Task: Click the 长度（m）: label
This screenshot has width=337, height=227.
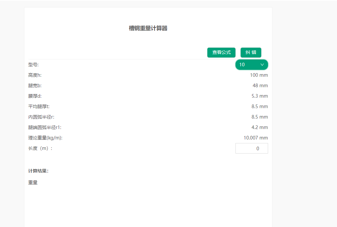Action: coord(40,148)
